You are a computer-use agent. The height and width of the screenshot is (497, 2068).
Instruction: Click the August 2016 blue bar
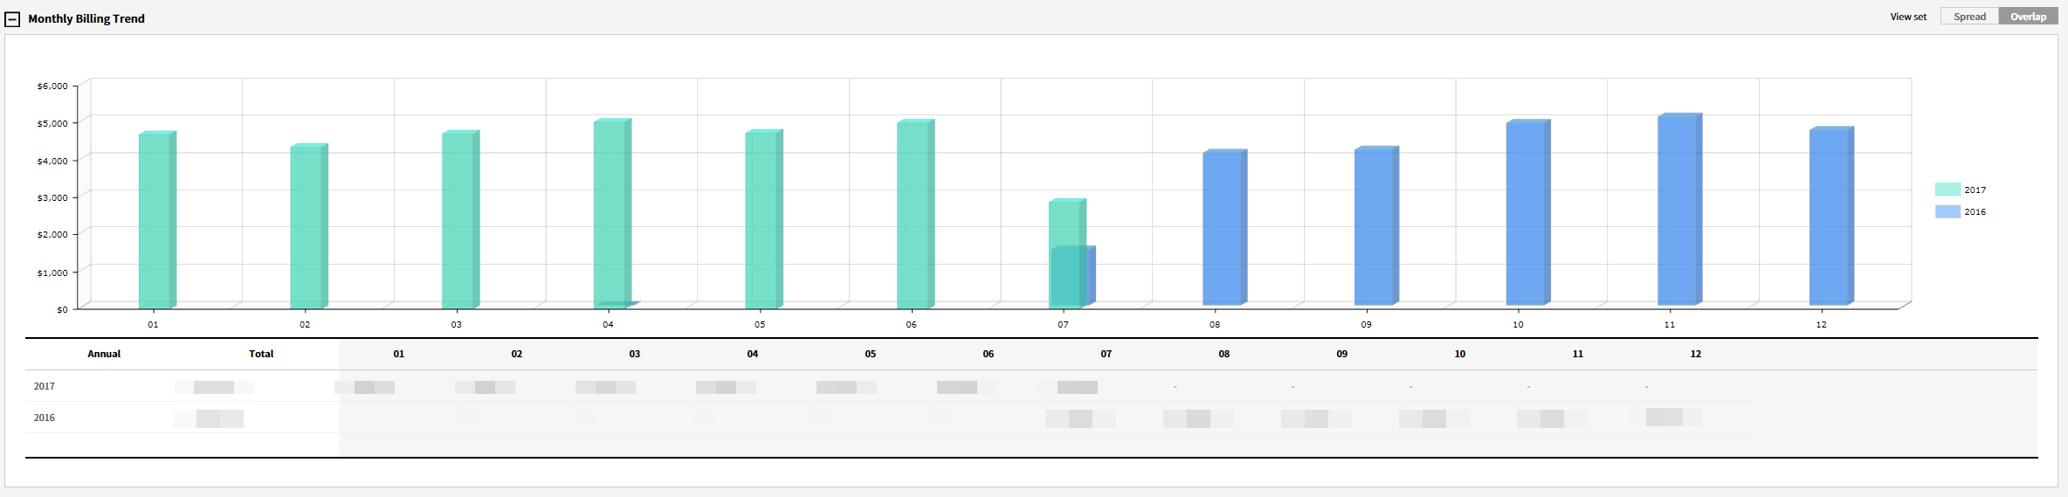click(1222, 229)
